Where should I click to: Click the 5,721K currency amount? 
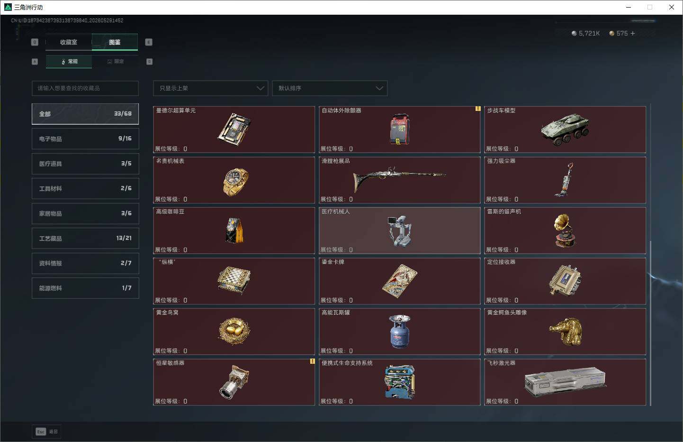[589, 33]
